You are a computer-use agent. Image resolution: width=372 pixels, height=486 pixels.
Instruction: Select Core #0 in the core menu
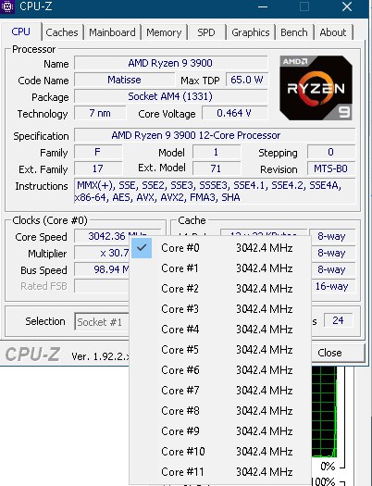tap(220, 248)
